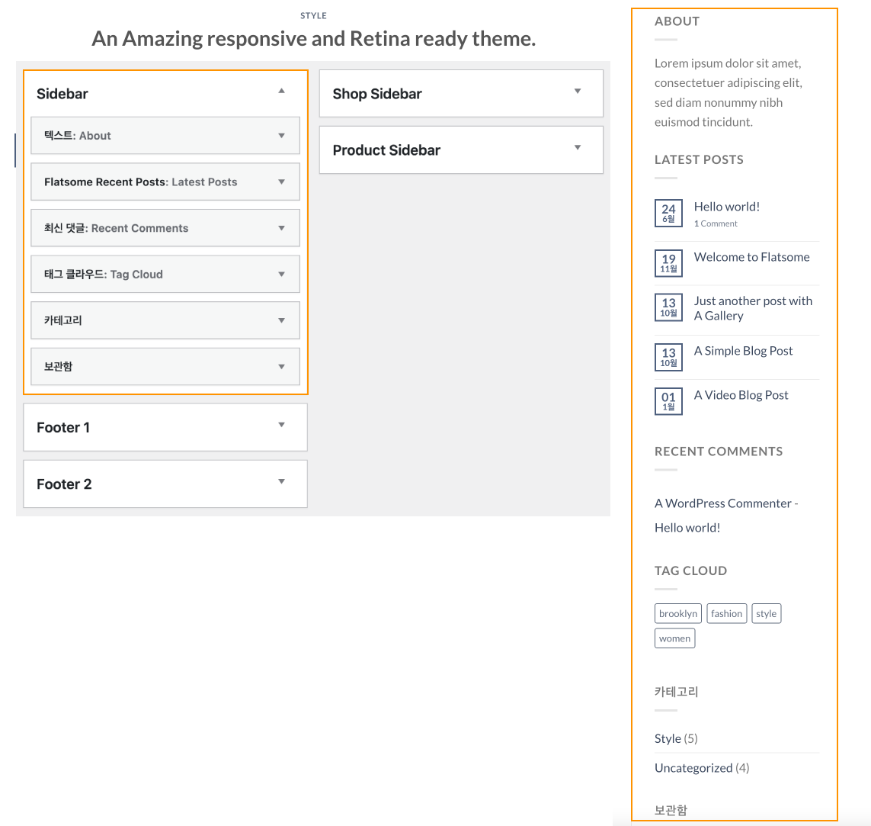871x826 pixels.
Task: Open the Product Sidebar dropdown arrow
Action: coord(578,147)
